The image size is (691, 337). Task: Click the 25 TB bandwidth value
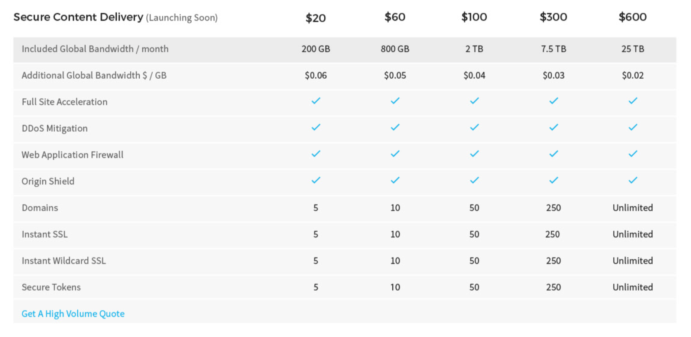point(633,49)
